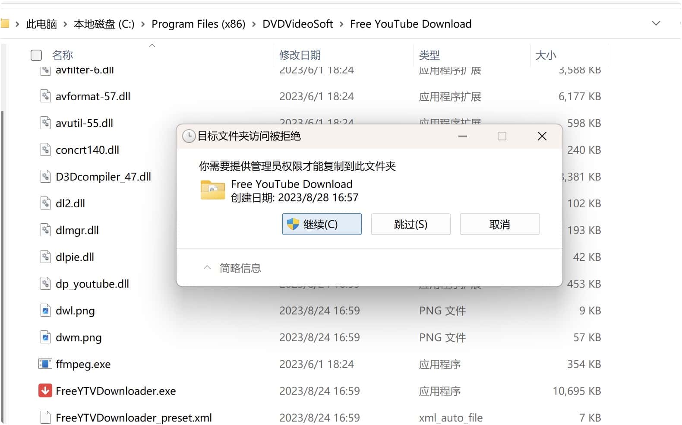Click the FreeYTVDownloader_preset.xml file icon
The height and width of the screenshot is (425, 682).
click(45, 417)
